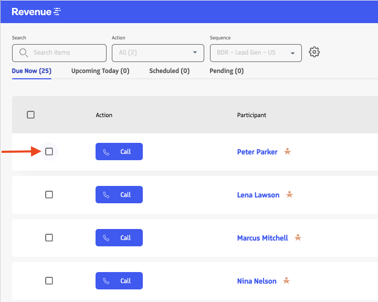Focus the Search items input field
This screenshot has height=302, width=378.
[59, 53]
